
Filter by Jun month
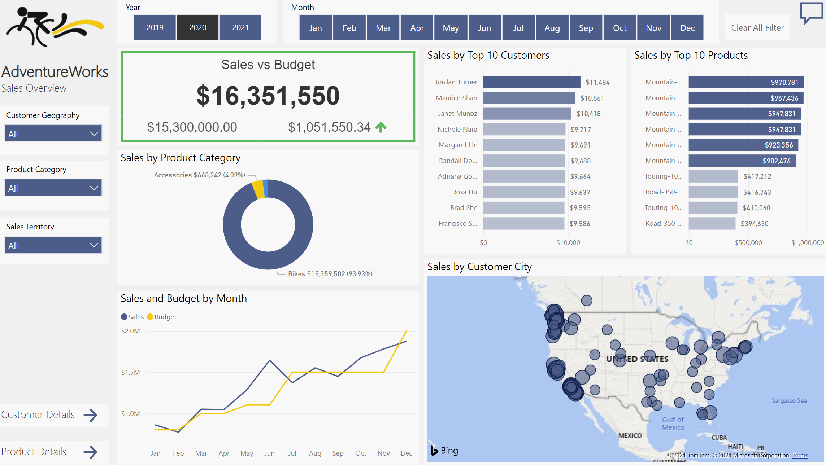pos(484,28)
